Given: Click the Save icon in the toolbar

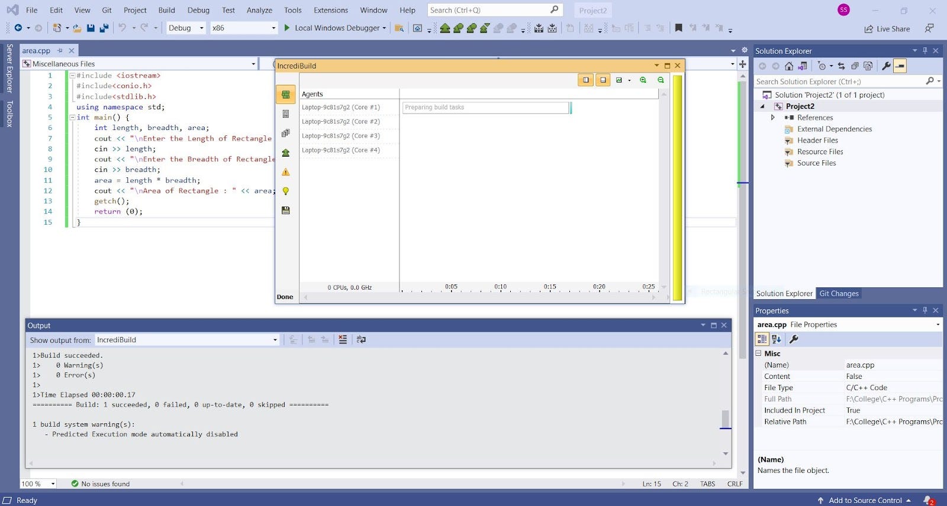Looking at the screenshot, I should (x=91, y=28).
